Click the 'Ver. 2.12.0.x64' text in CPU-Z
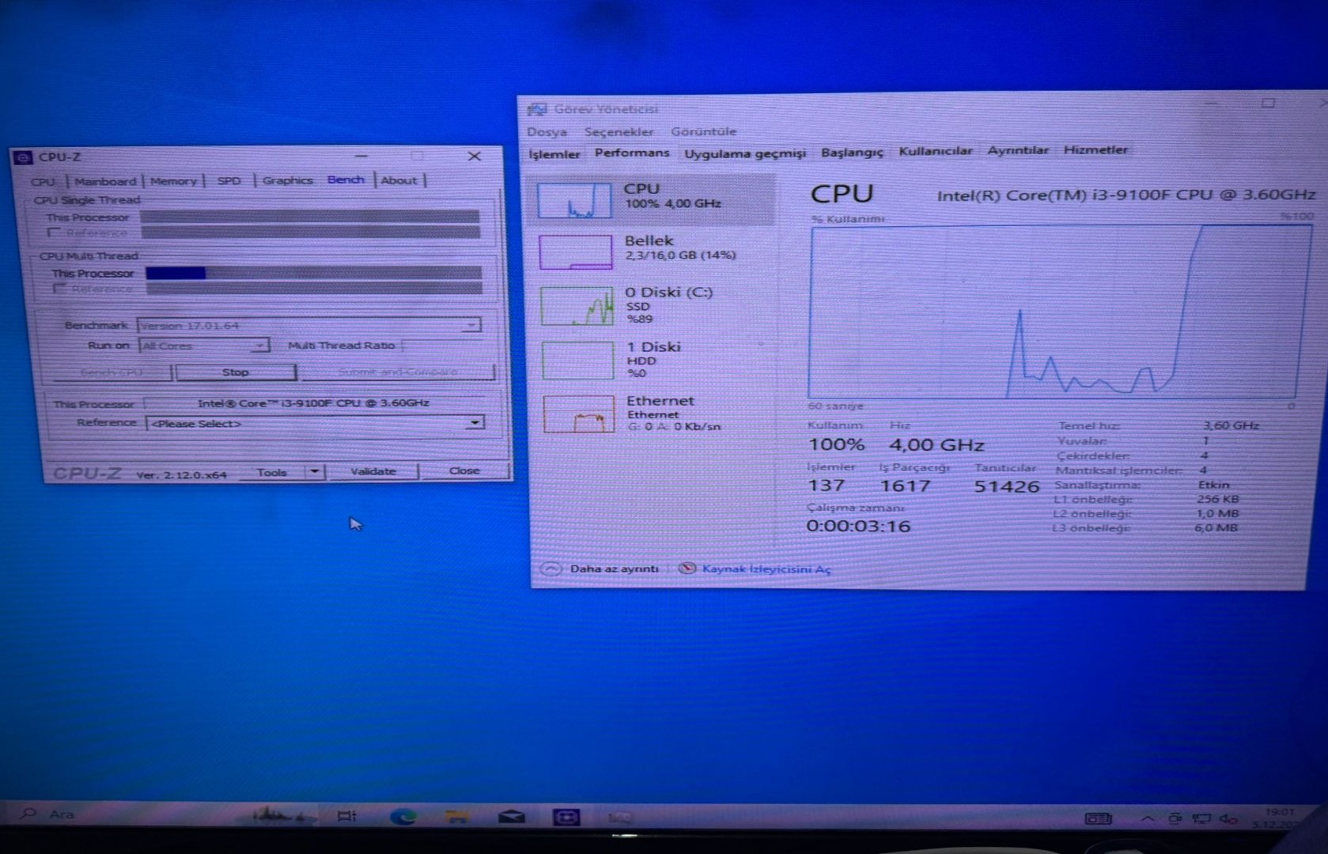The image size is (1328, 854). [x=181, y=475]
